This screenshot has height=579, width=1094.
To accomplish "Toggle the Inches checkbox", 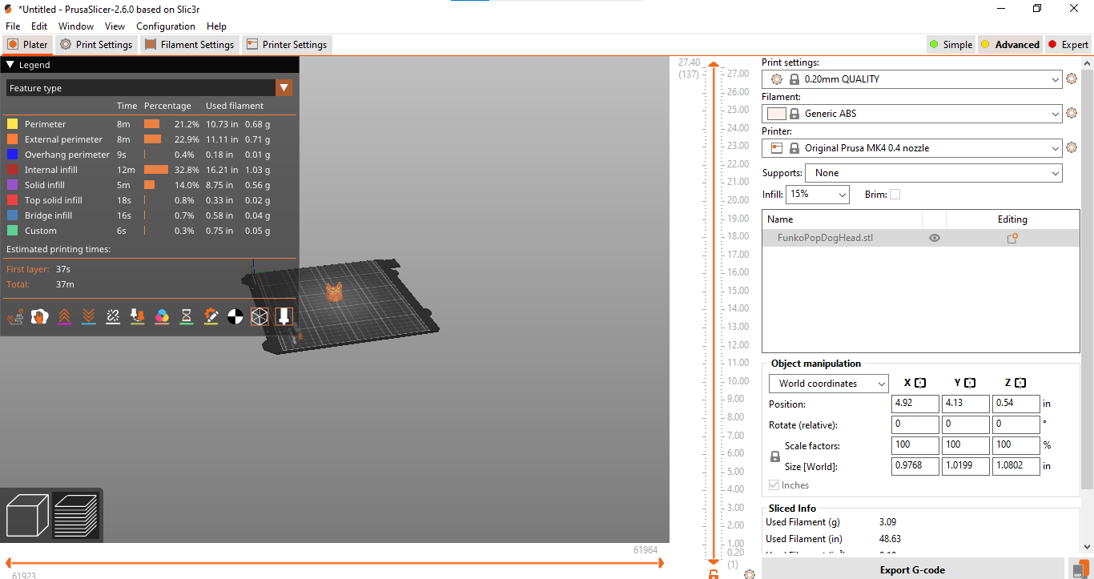I will tap(774, 485).
